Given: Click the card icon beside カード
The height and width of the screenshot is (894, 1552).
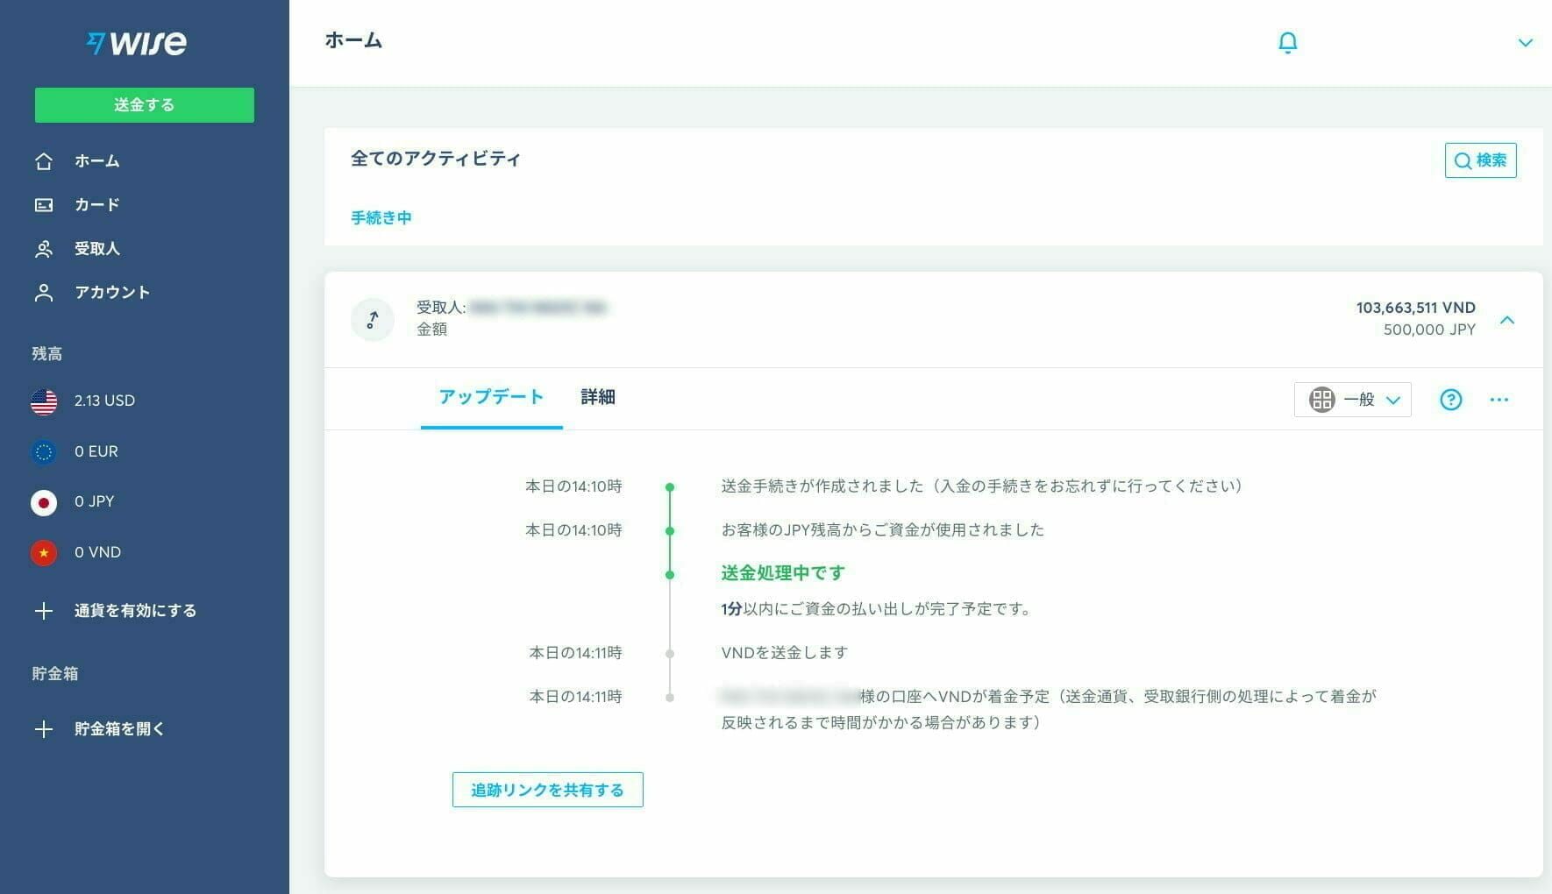Looking at the screenshot, I should pos(44,205).
